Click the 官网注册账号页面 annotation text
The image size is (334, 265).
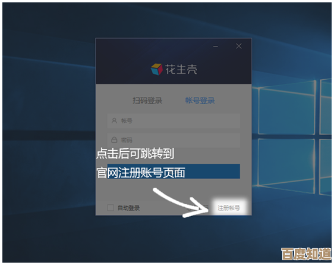(x=141, y=173)
